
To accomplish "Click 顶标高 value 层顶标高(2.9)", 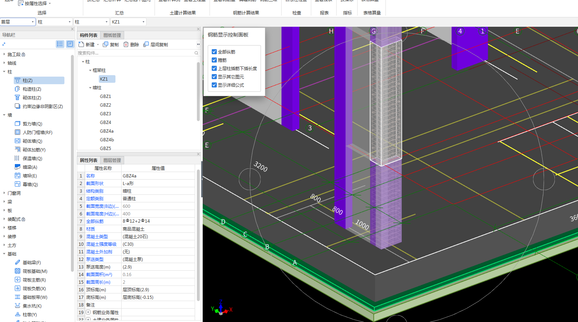I will [x=158, y=289].
